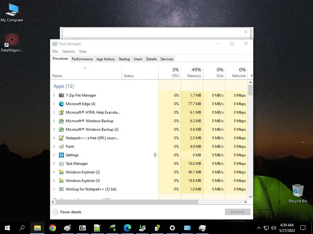313x234 pixels.
Task: Click icon of Microsoft Windows Backup (2)
Action: pyautogui.click(x=61, y=129)
